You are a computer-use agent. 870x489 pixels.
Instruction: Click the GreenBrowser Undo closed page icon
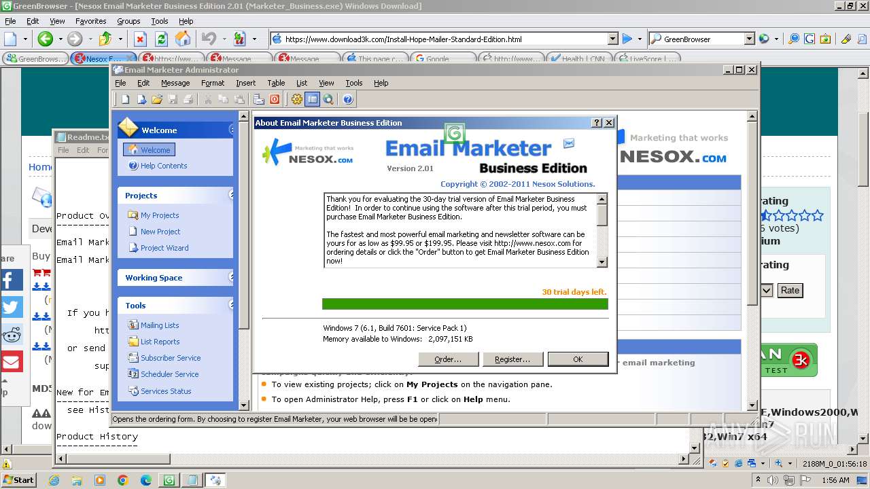pos(209,39)
